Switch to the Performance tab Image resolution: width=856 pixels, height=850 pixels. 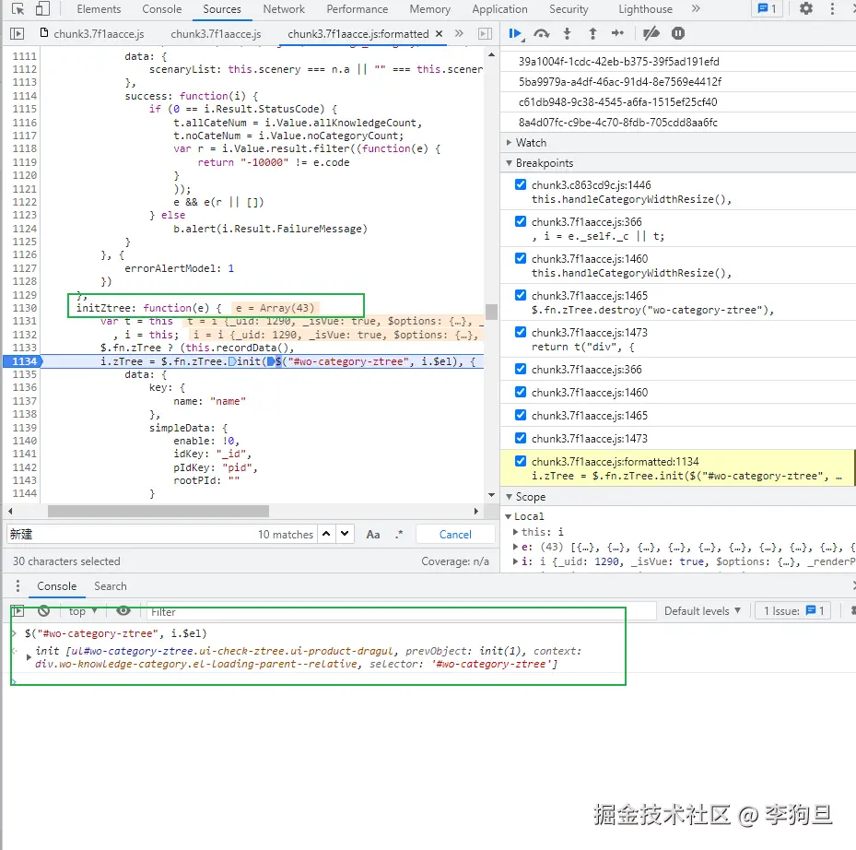coord(357,9)
